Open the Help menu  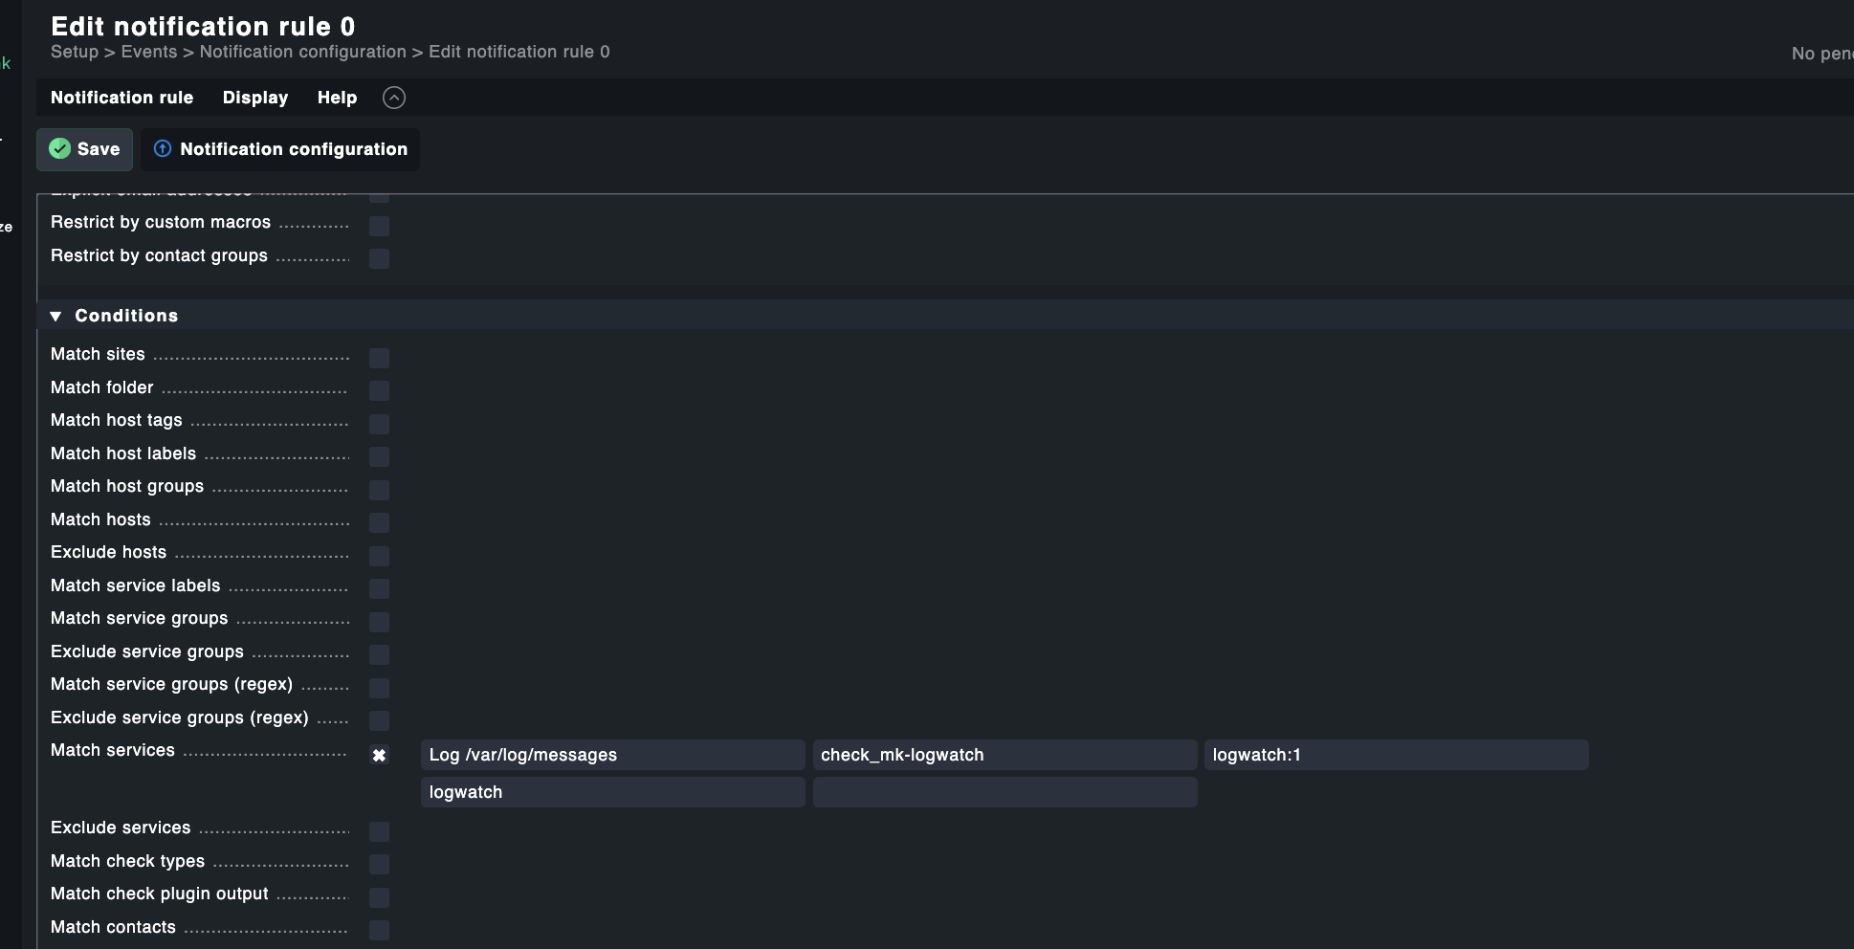pos(337,98)
